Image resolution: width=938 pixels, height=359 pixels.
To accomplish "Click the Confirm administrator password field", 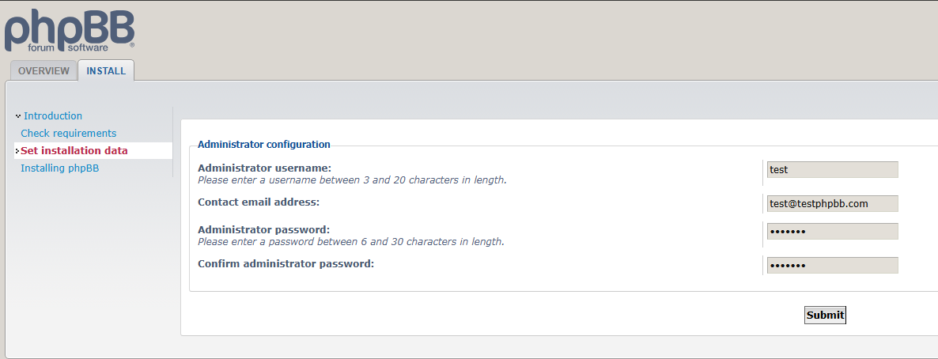I will click(x=832, y=265).
